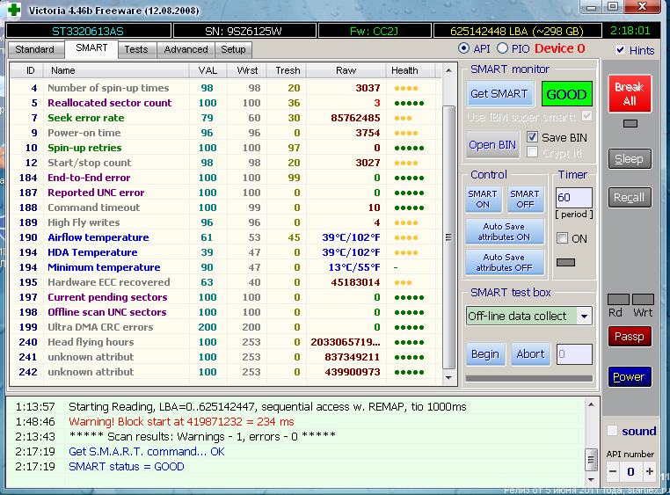670x495 pixels.
Task: Click SMART OFF control button
Action: tap(525, 199)
